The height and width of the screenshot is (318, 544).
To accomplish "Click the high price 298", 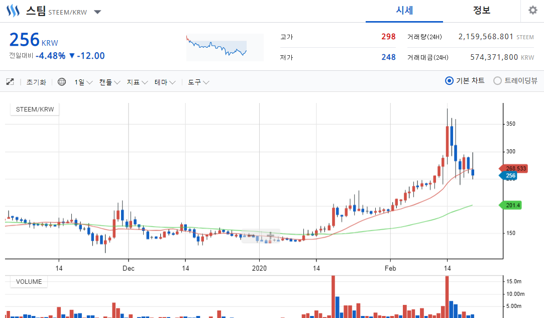I will [388, 37].
